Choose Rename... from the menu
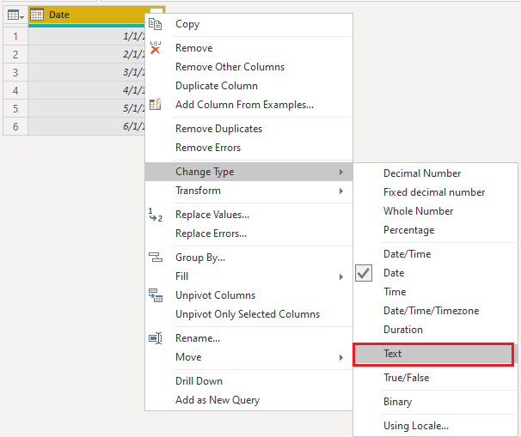Viewport: 521px width, 437px height. (248, 338)
